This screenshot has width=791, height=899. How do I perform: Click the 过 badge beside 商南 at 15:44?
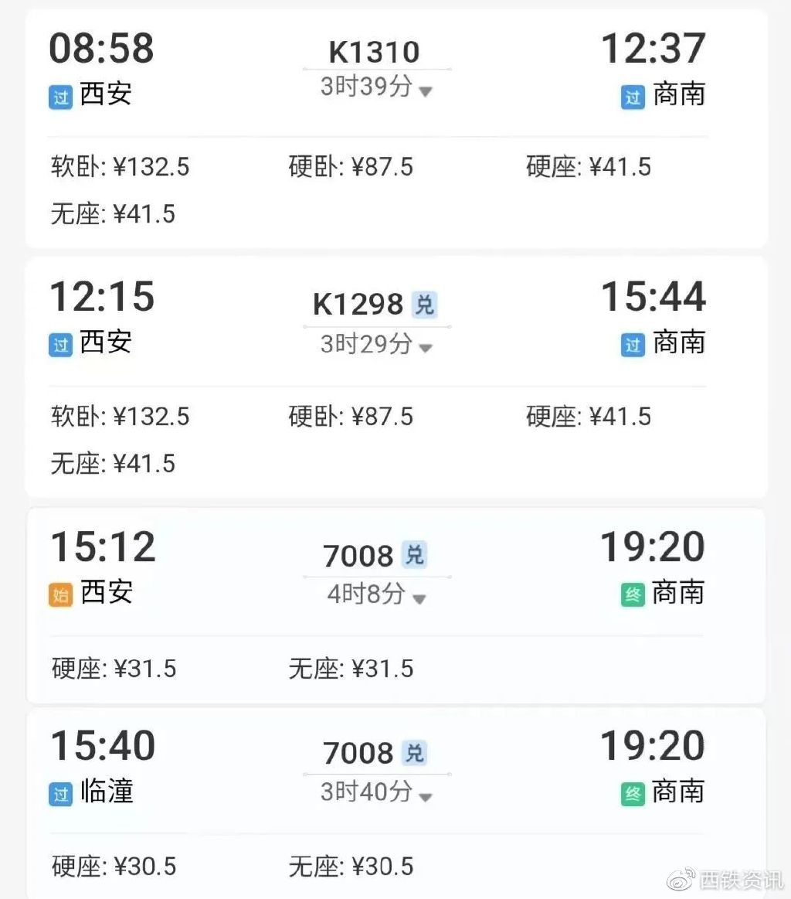pyautogui.click(x=633, y=346)
